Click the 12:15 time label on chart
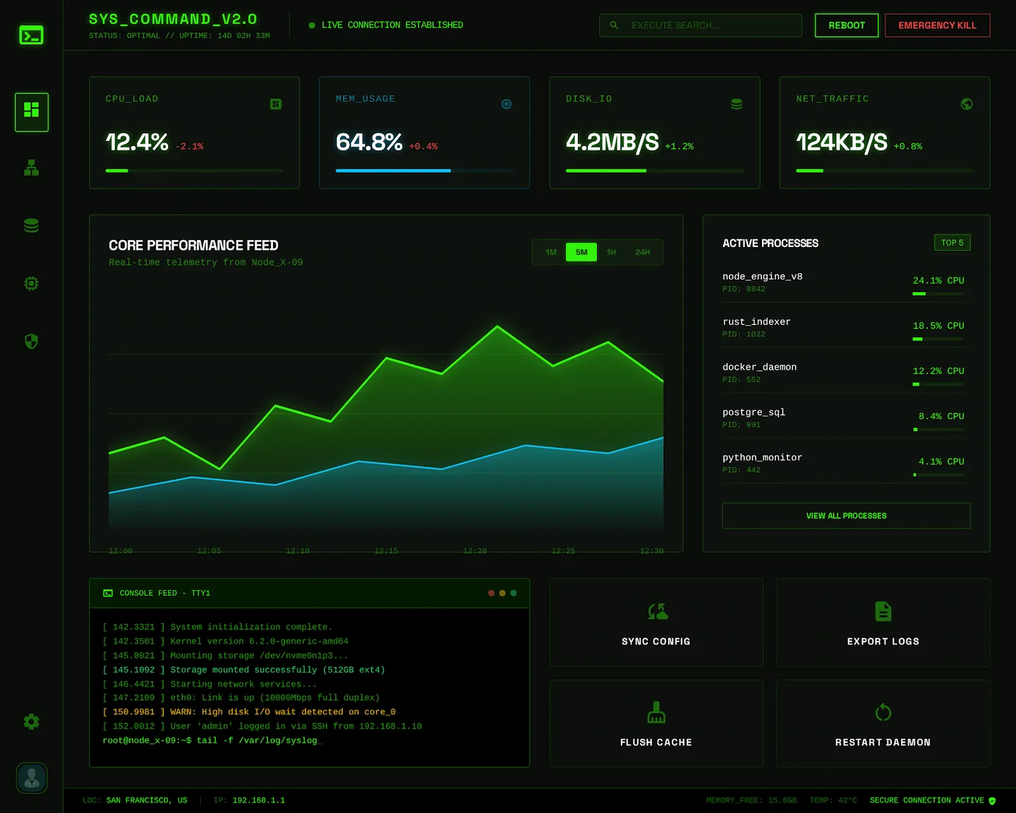1016x813 pixels. click(387, 551)
